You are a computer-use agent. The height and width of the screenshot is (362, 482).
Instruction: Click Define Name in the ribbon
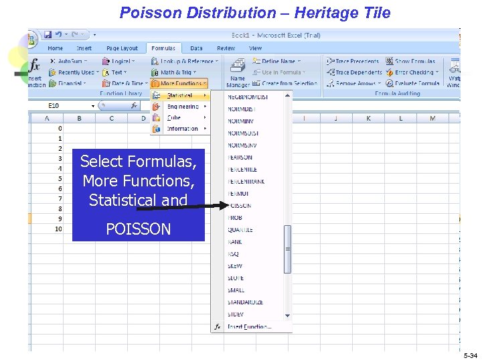[276, 61]
